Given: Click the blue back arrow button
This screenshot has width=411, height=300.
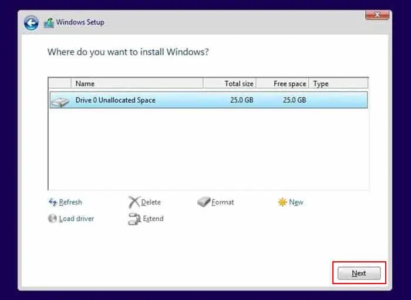Looking at the screenshot, I should pos(31,23).
